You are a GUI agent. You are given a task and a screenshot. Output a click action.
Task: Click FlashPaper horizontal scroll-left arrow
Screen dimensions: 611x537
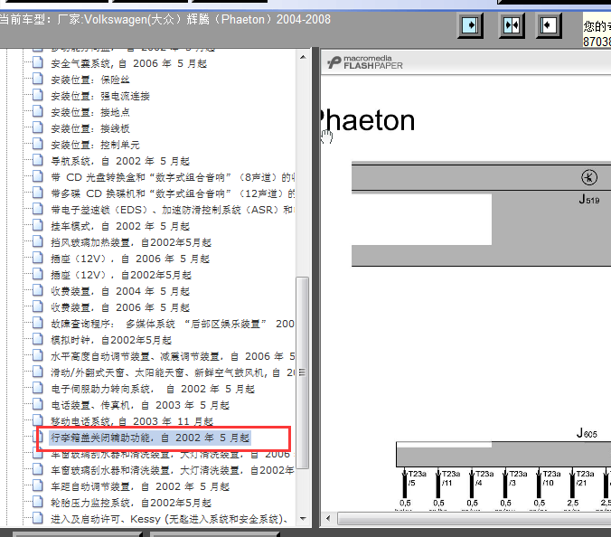(328, 519)
